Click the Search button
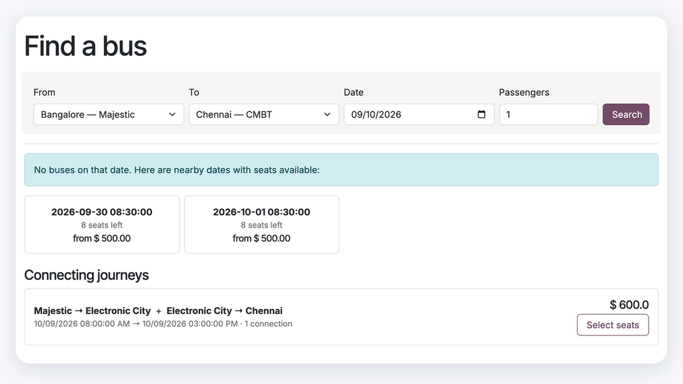683x384 pixels. (x=626, y=114)
